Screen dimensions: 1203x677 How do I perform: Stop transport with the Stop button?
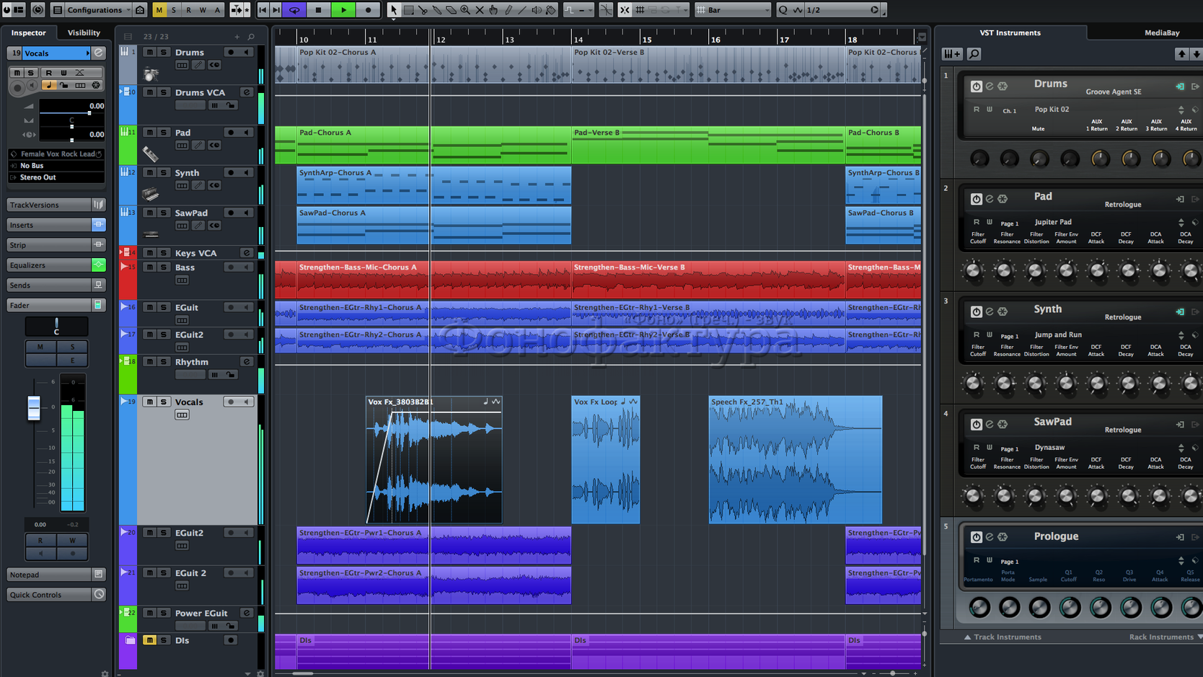click(x=318, y=10)
